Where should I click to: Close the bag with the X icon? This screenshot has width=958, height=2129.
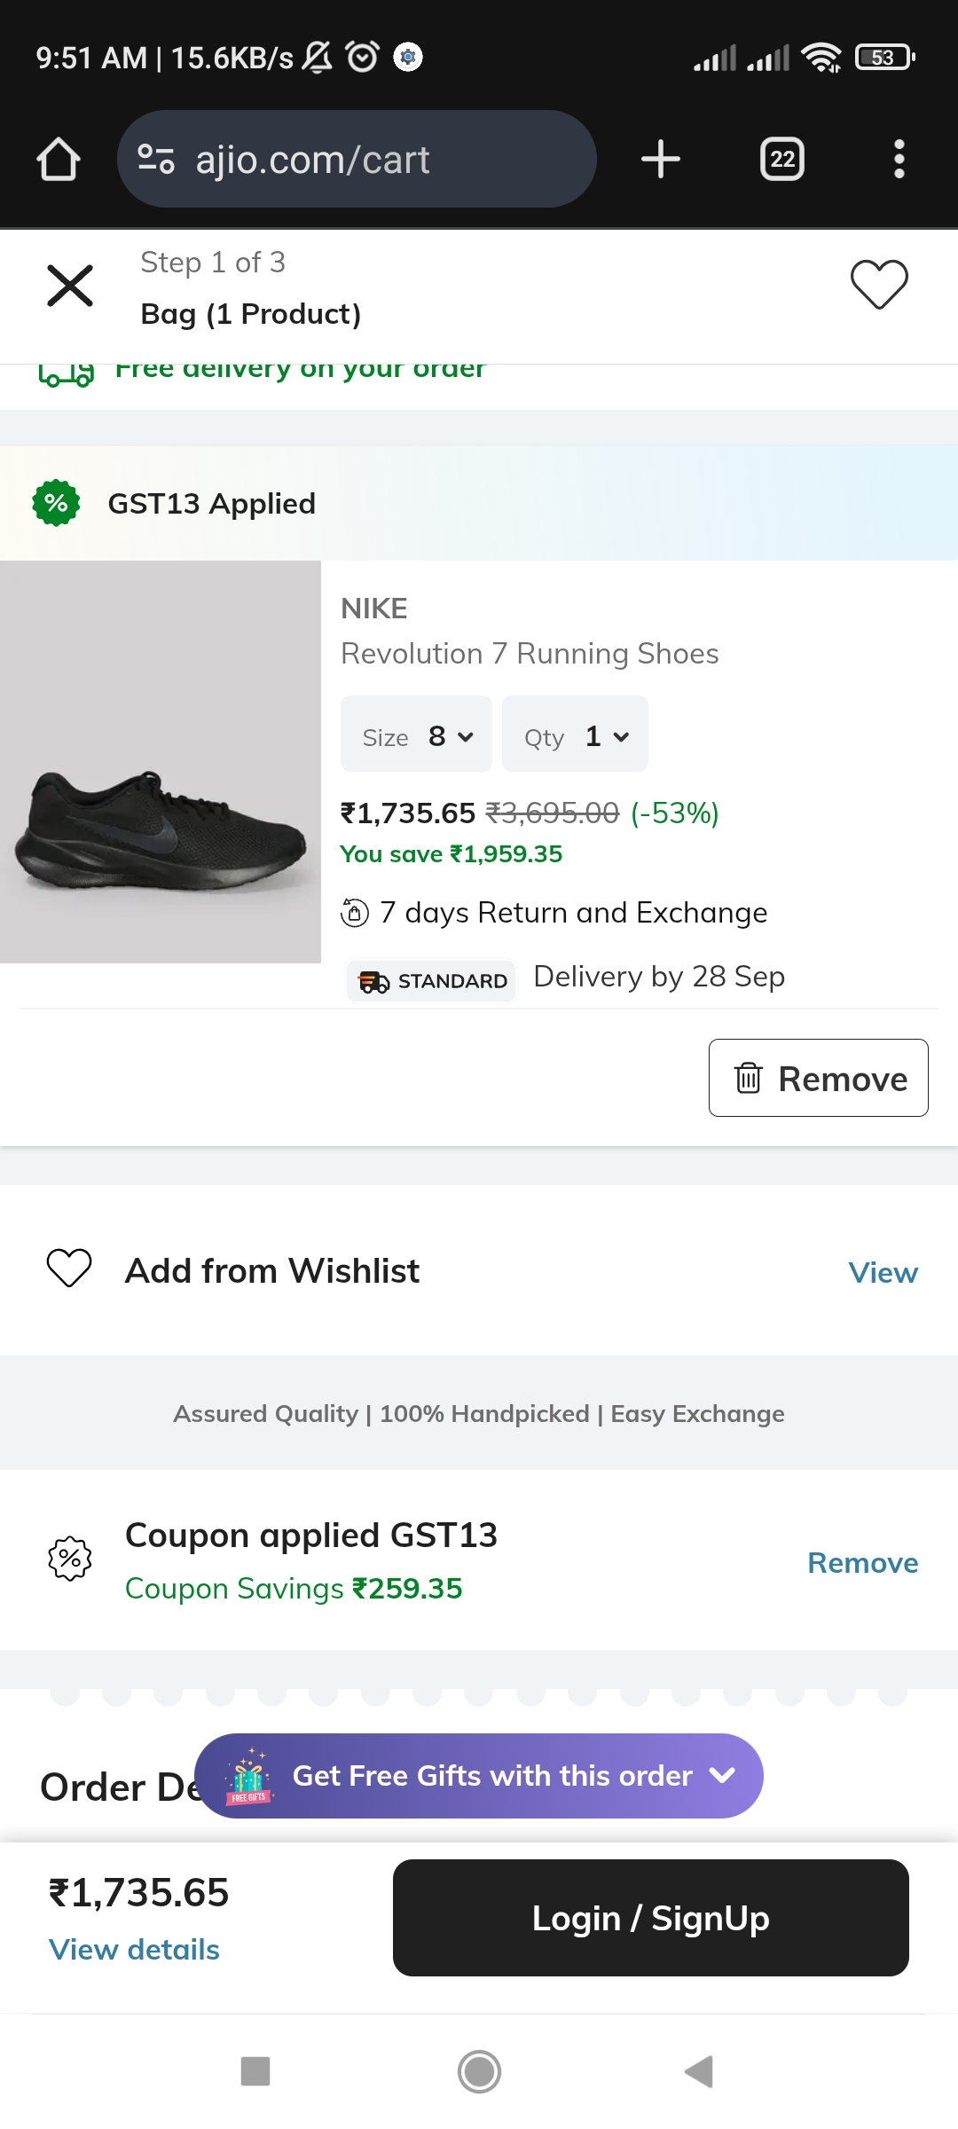pos(70,286)
